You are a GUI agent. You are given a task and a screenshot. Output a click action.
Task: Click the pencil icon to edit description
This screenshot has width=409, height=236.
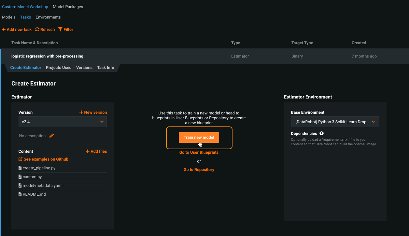pos(51,136)
